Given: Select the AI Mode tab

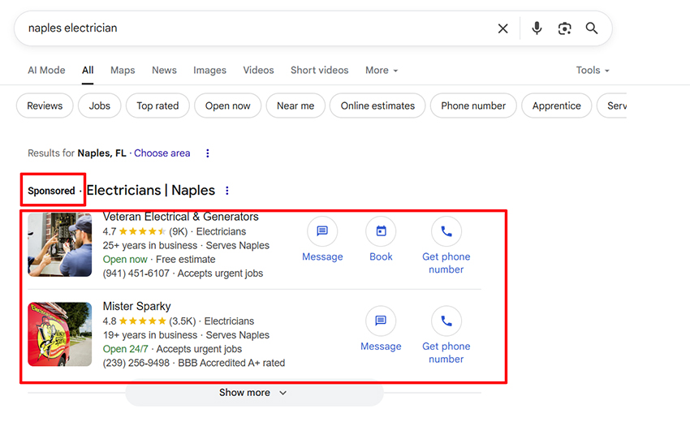Looking at the screenshot, I should (46, 71).
